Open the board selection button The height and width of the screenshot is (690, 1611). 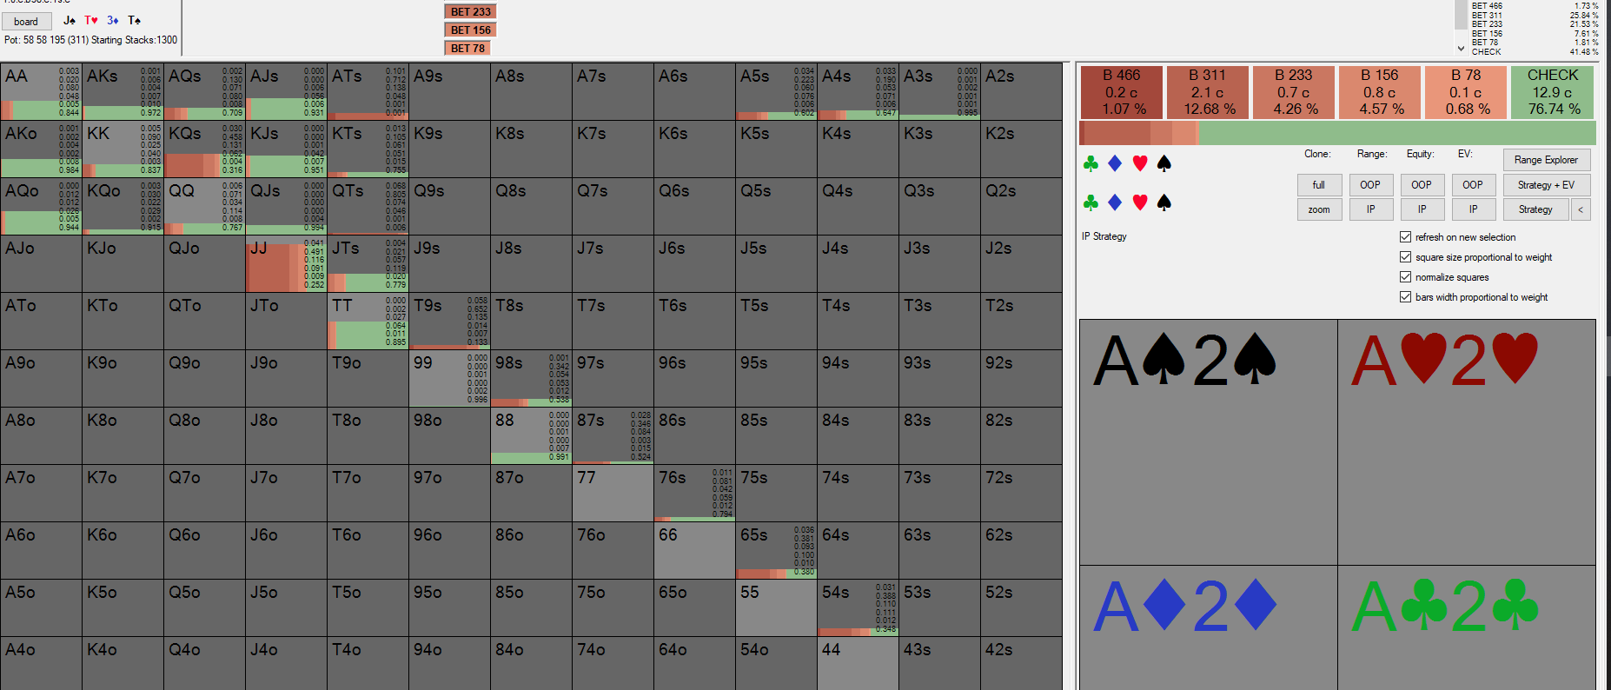click(x=26, y=21)
